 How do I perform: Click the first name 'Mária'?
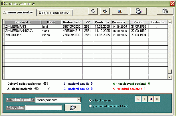pos(45,31)
